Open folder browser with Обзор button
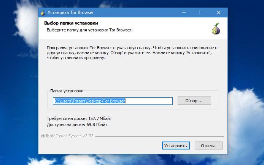The image size is (264, 165). click(194, 101)
